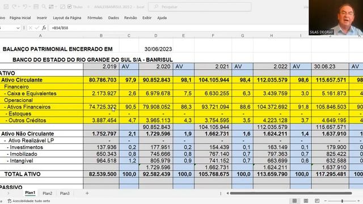Toggle the Títulos checkbox
This screenshot has height=204, width=363.
coord(69,7)
